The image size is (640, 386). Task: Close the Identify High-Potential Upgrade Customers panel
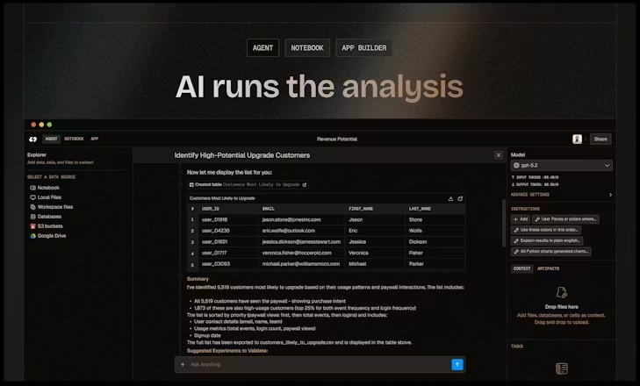click(x=499, y=155)
